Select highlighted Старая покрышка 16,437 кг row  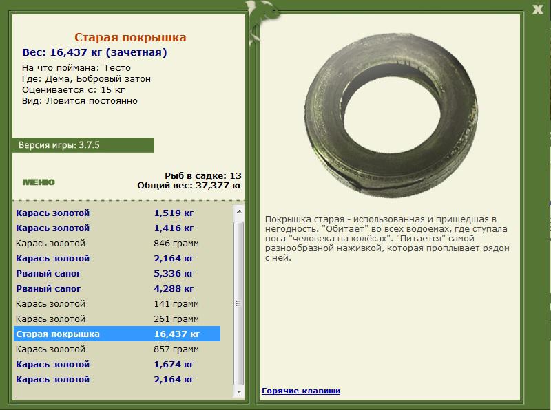click(117, 334)
